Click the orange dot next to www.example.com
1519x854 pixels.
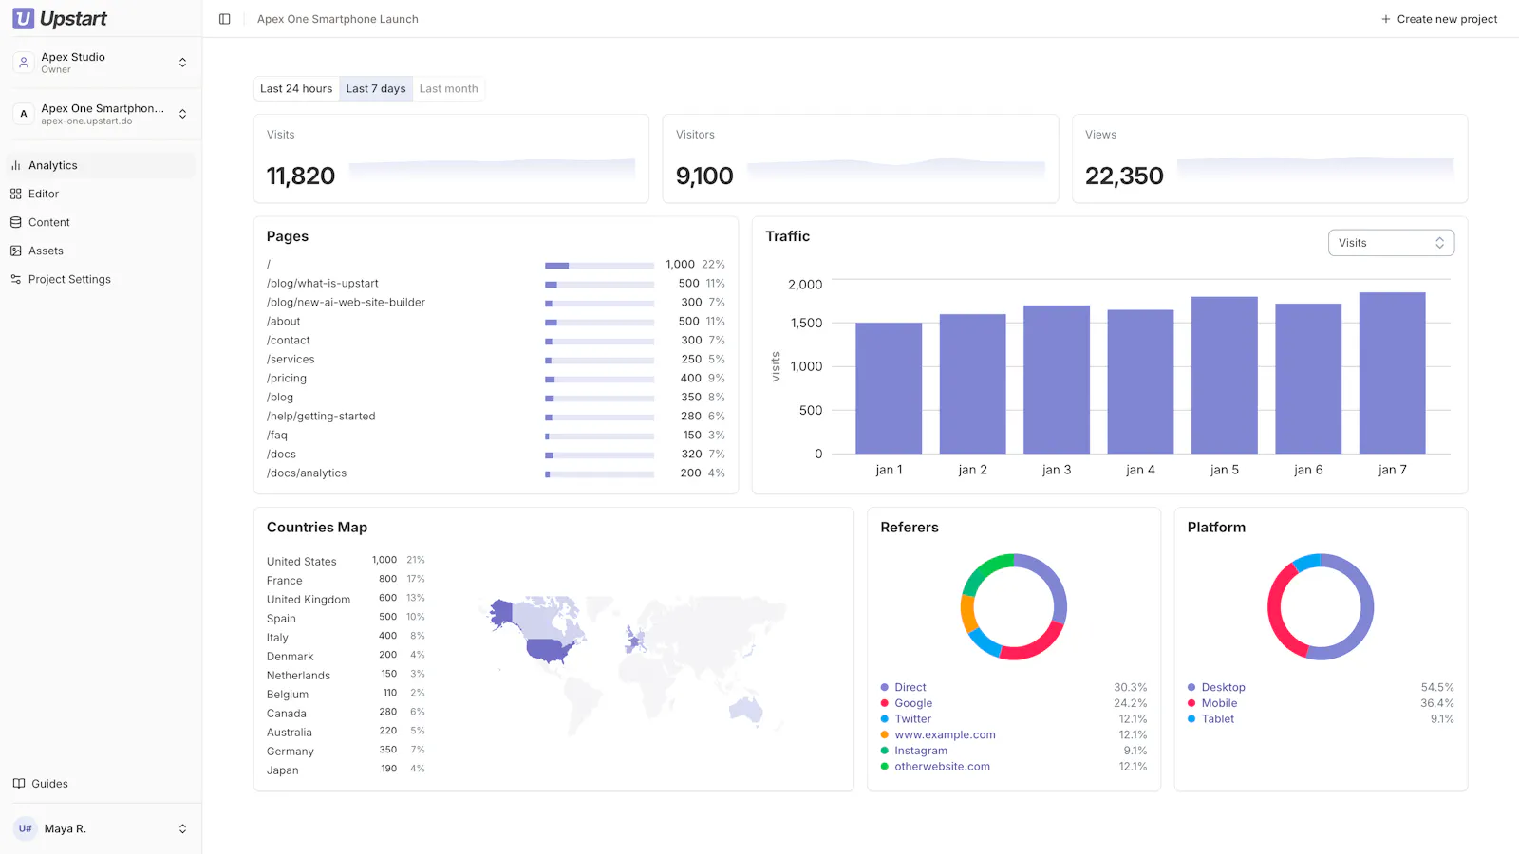885,735
